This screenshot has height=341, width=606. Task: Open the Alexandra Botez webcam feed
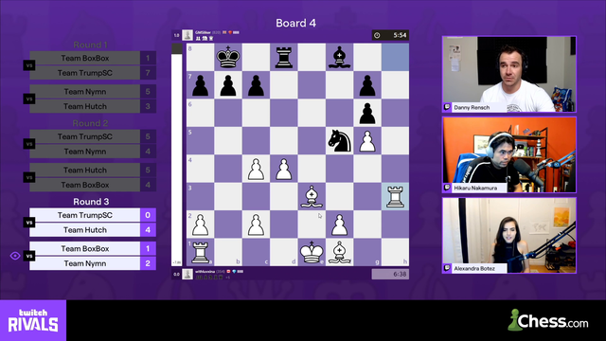click(509, 236)
